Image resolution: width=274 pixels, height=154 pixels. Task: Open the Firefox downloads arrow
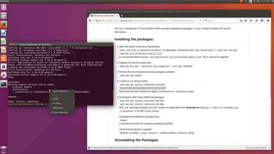(x=251, y=21)
